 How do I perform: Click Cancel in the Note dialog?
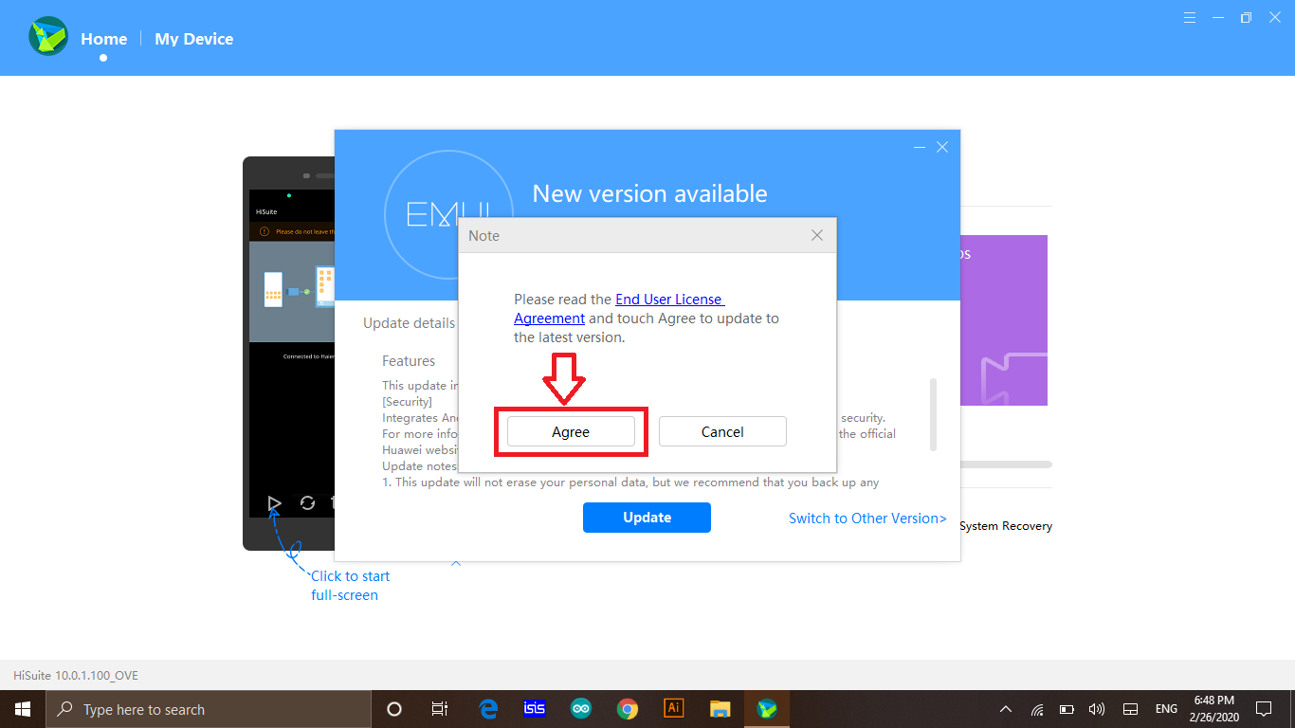click(722, 432)
